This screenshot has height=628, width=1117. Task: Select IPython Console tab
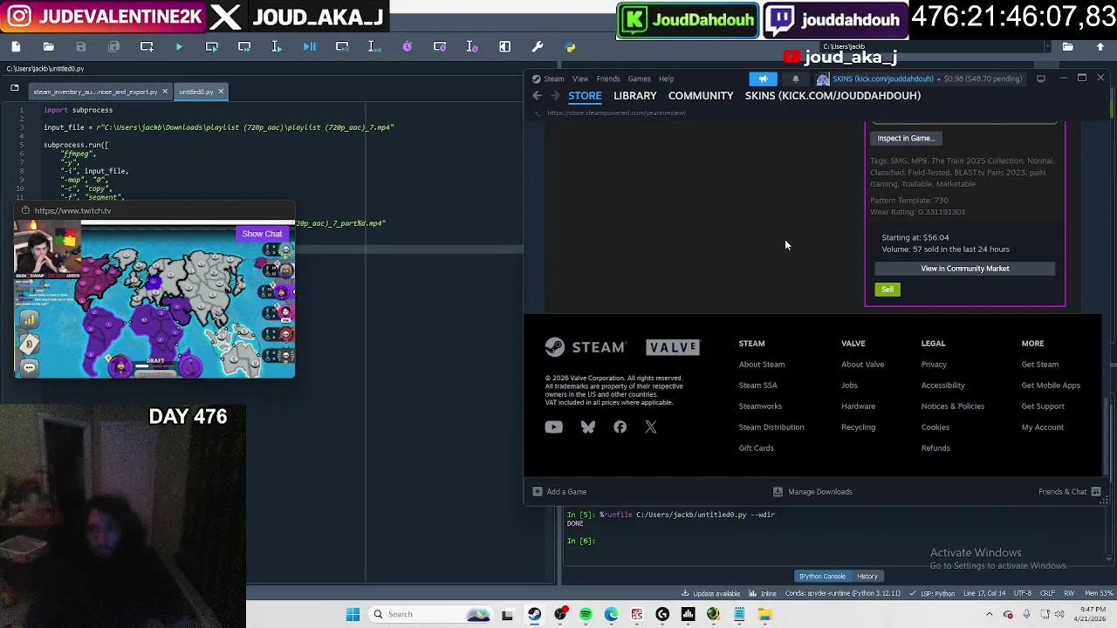point(822,577)
